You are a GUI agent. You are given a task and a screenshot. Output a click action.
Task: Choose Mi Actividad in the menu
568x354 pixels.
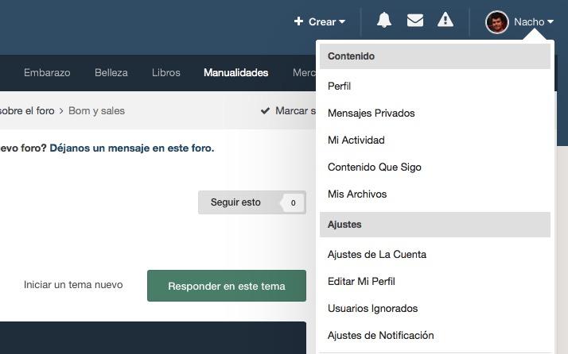tap(434, 140)
